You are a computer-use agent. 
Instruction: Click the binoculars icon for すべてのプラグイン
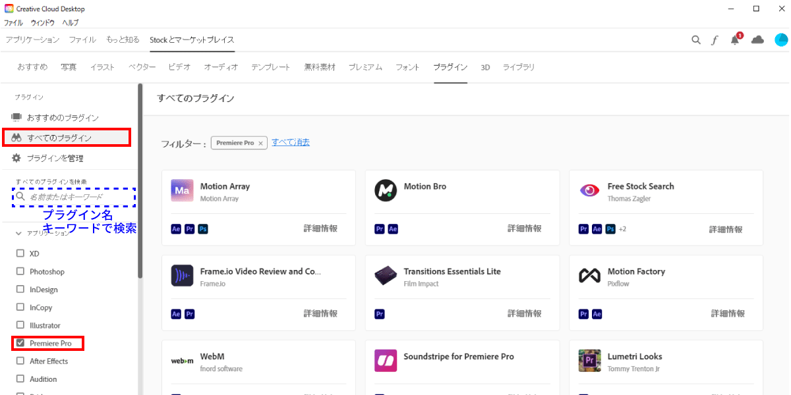17,138
